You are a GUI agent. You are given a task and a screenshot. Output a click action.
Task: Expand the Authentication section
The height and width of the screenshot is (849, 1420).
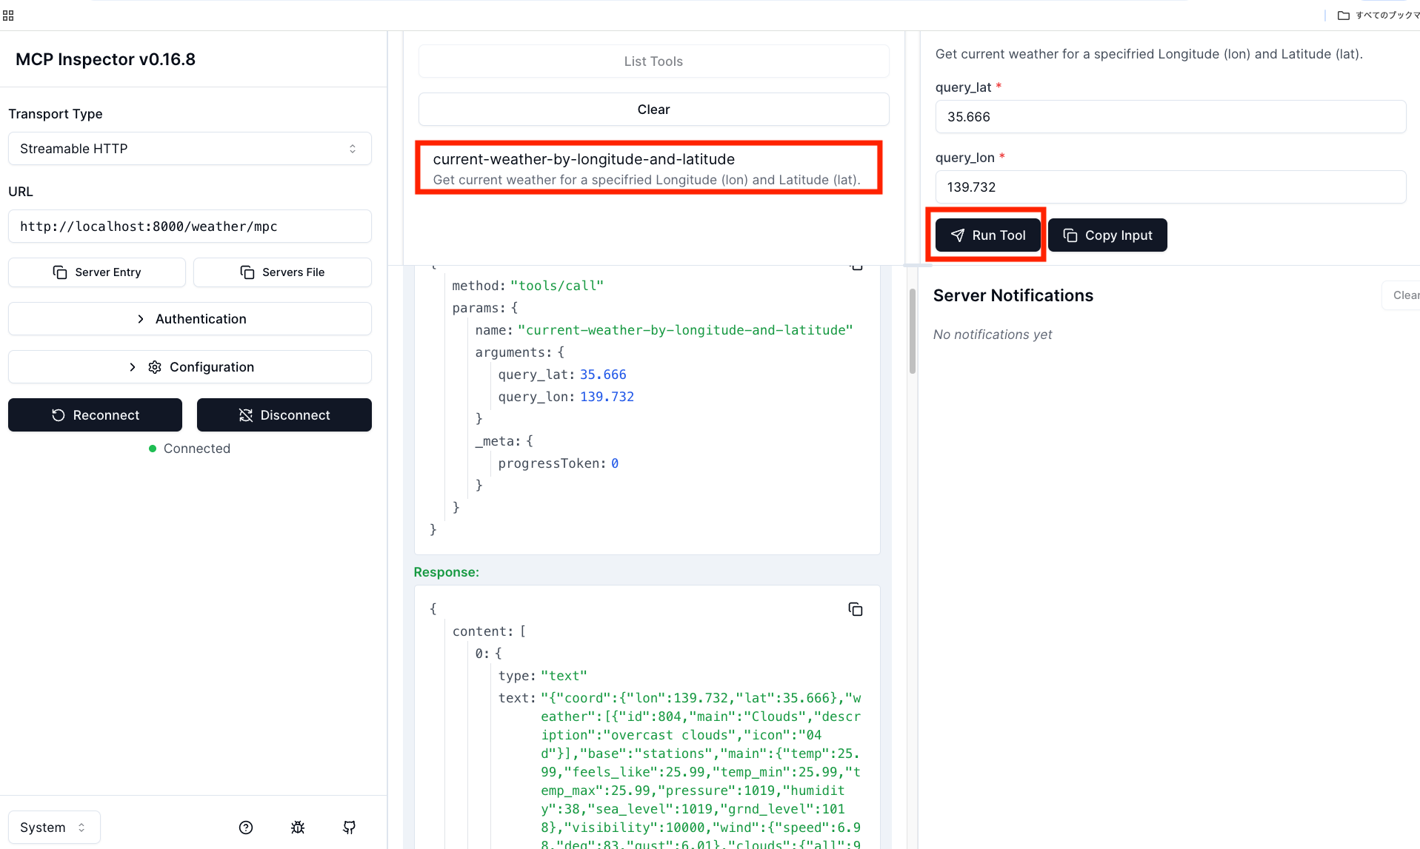point(190,318)
